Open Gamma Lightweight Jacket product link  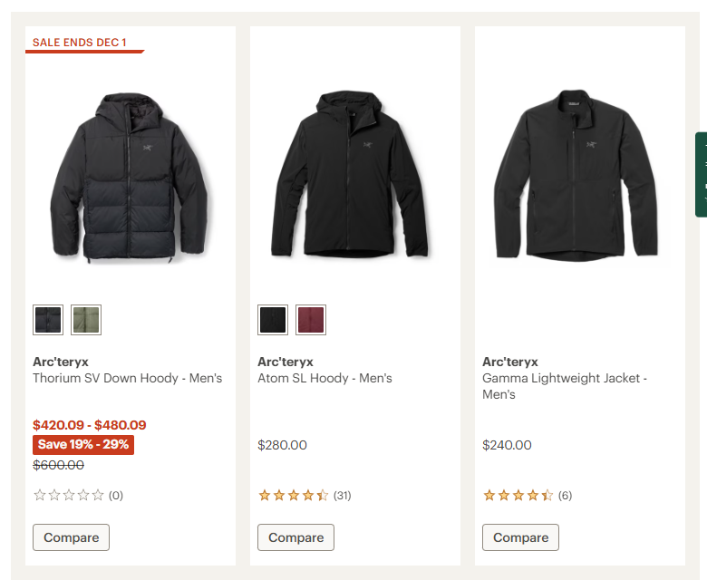tap(564, 378)
